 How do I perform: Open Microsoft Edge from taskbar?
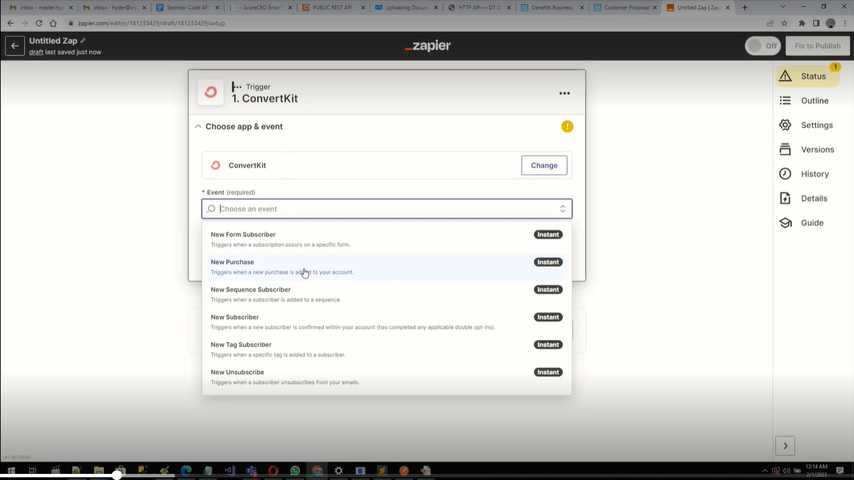(x=186, y=471)
